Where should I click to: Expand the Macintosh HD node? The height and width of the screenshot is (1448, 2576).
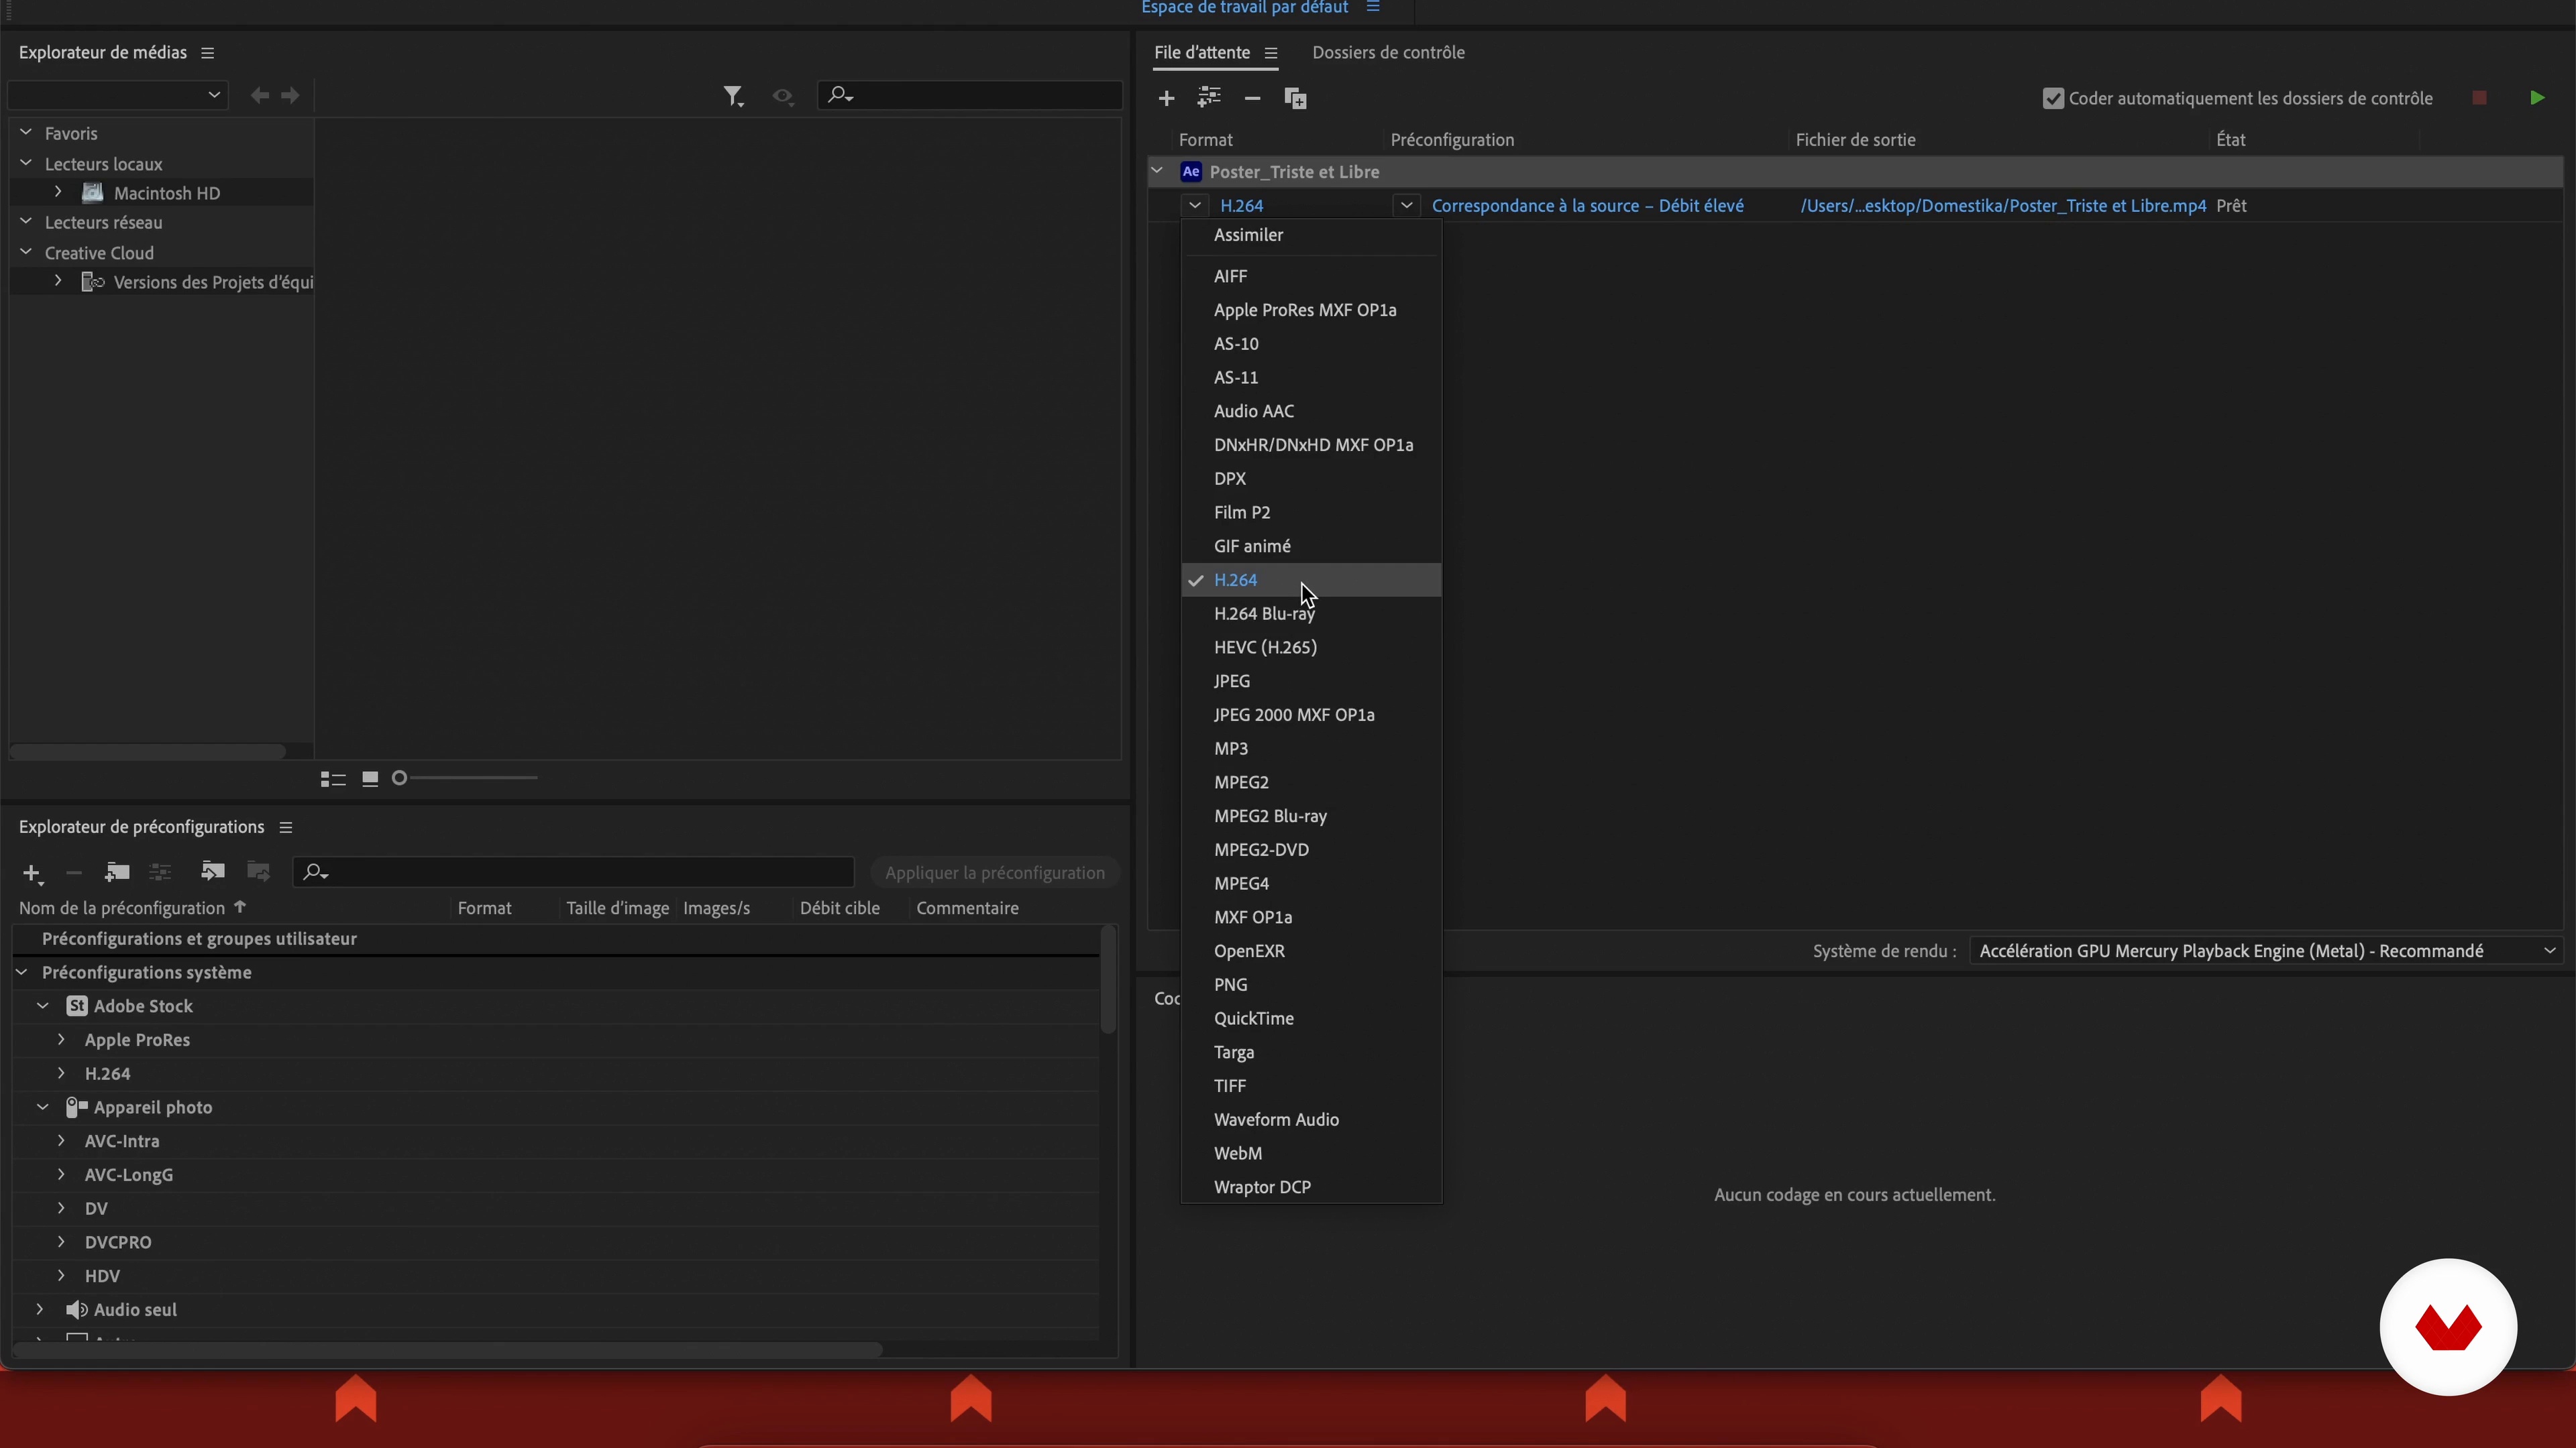[x=58, y=192]
